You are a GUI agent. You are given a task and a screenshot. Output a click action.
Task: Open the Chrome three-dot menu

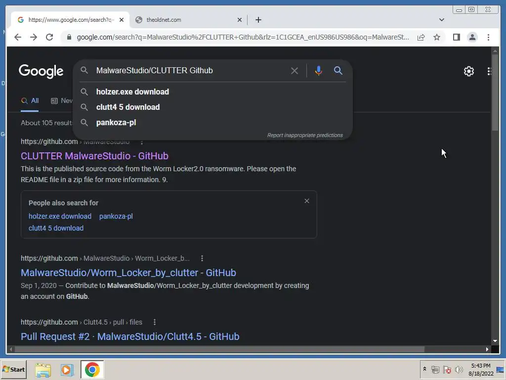coord(488,37)
